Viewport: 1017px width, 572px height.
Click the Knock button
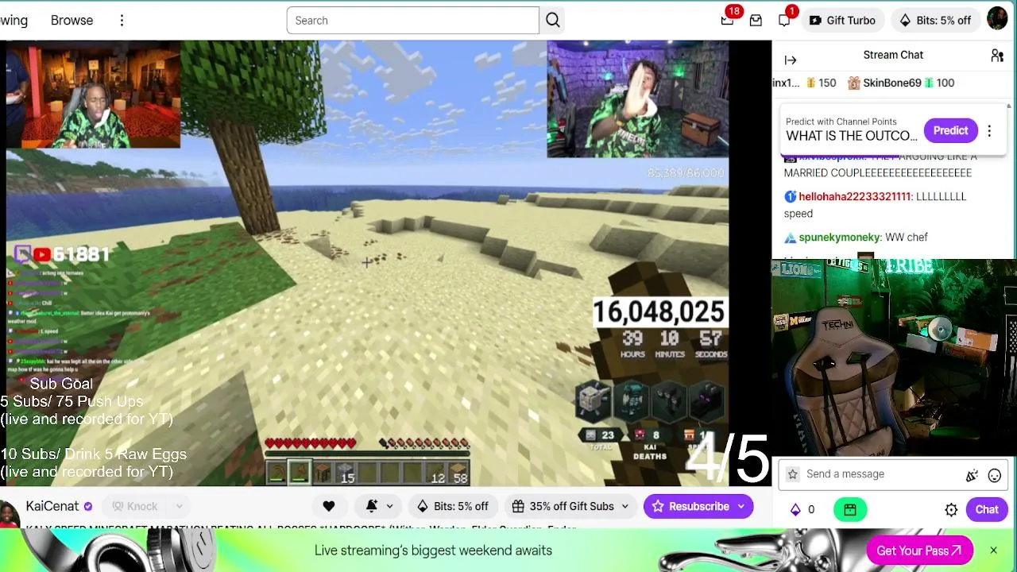(x=135, y=507)
